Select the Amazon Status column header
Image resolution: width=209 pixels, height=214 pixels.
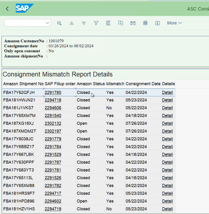pyautogui.click(x=91, y=84)
